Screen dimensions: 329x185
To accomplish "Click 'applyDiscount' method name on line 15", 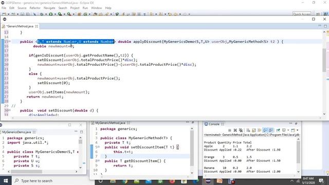I will tap(148, 42).
